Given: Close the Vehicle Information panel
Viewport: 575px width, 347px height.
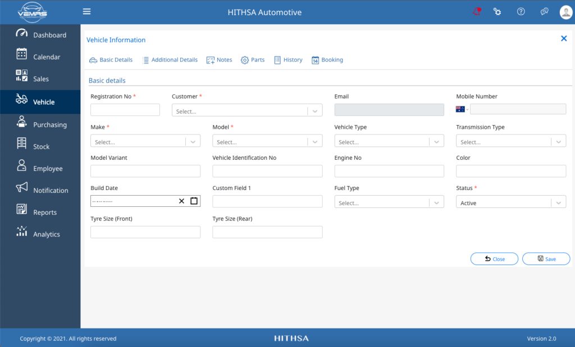Looking at the screenshot, I should 564,39.
